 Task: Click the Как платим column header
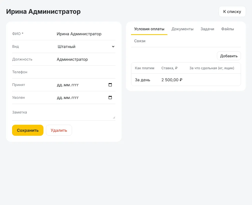click(145, 68)
